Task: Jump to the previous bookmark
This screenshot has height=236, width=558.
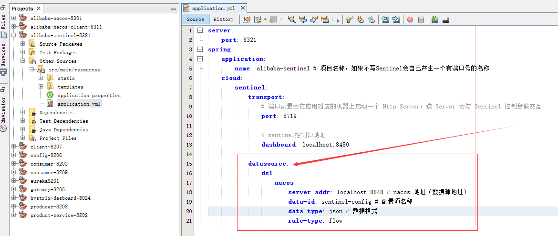Action: 349,20
